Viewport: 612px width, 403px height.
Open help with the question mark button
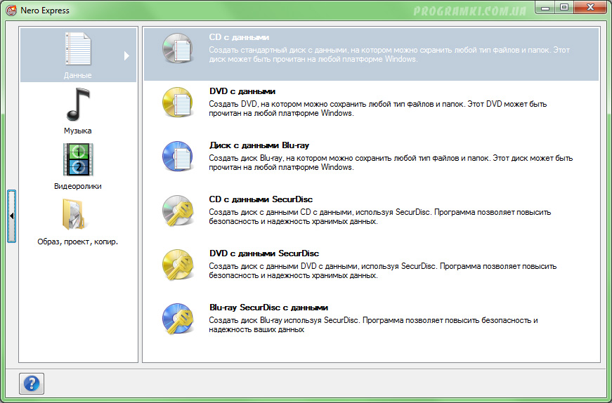[32, 383]
